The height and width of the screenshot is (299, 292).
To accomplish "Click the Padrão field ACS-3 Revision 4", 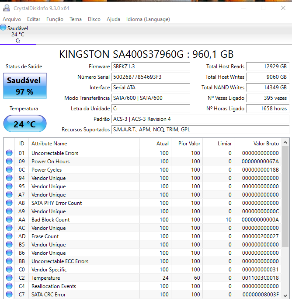I will tap(201, 119).
